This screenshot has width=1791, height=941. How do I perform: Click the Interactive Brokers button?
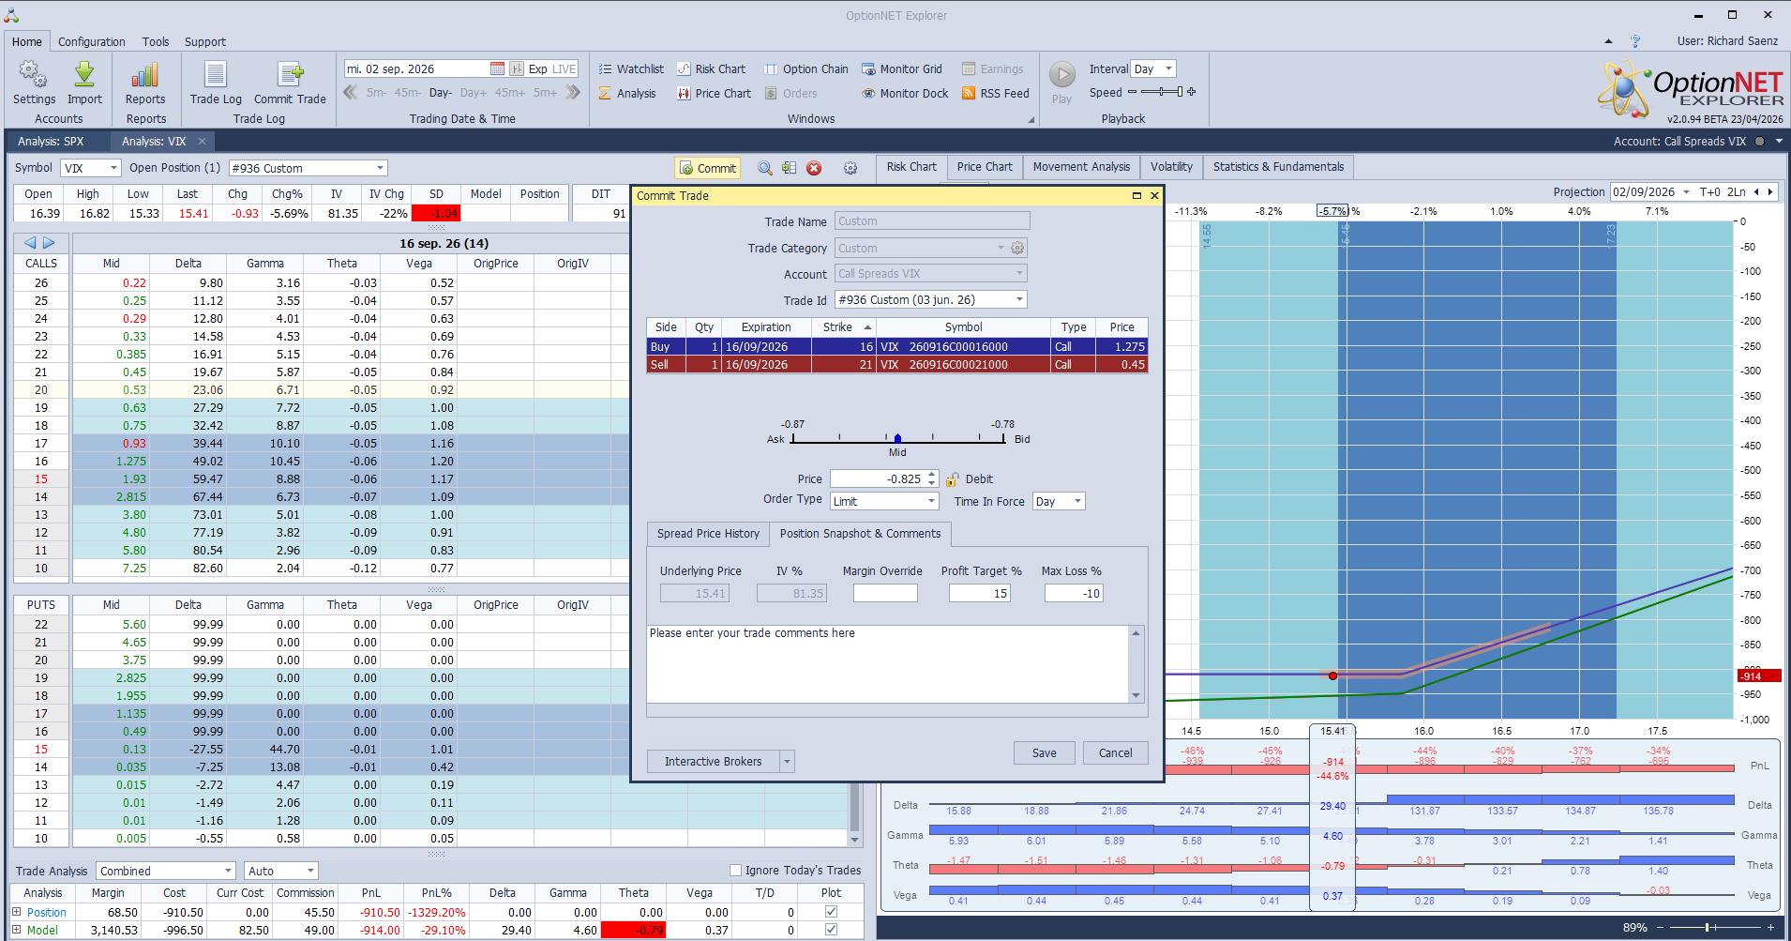tap(713, 762)
